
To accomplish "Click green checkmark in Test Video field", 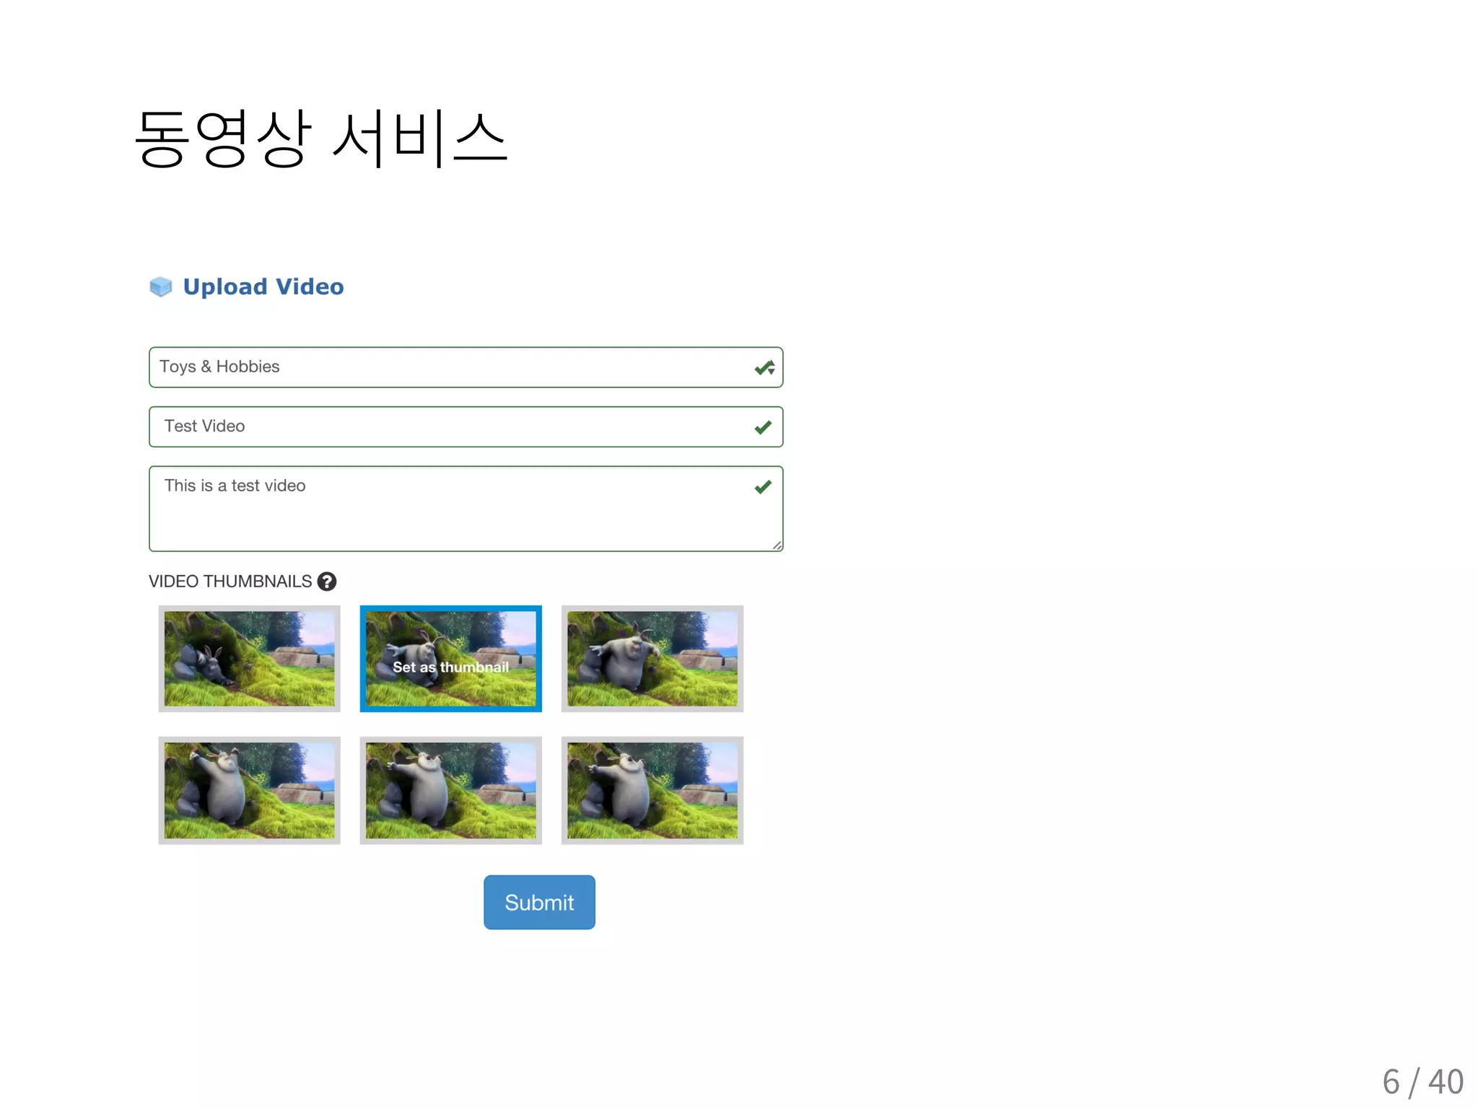I will click(x=763, y=427).
